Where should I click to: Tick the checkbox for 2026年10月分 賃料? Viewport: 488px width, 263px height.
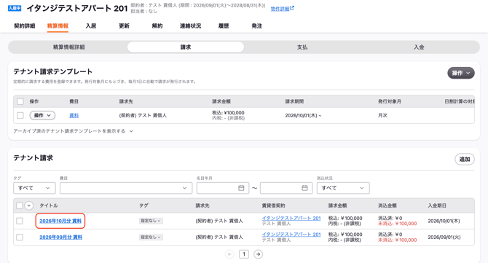point(20,221)
